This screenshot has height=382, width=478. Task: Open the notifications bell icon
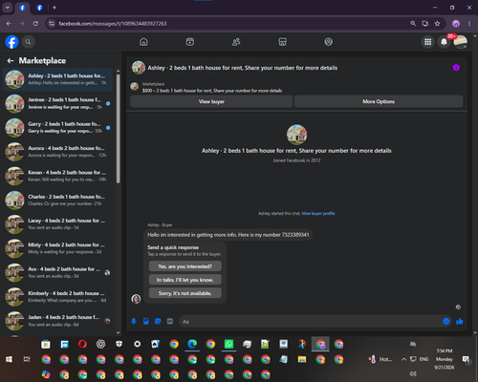click(x=444, y=42)
